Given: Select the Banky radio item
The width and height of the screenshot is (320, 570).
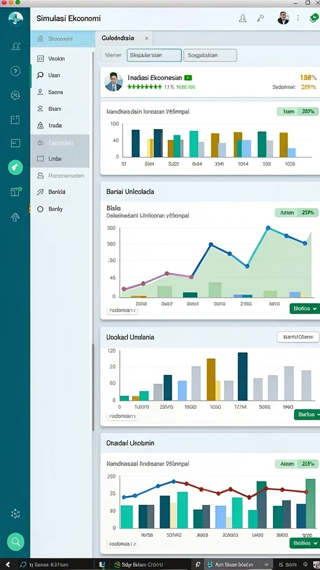Looking at the screenshot, I should coord(50,209).
